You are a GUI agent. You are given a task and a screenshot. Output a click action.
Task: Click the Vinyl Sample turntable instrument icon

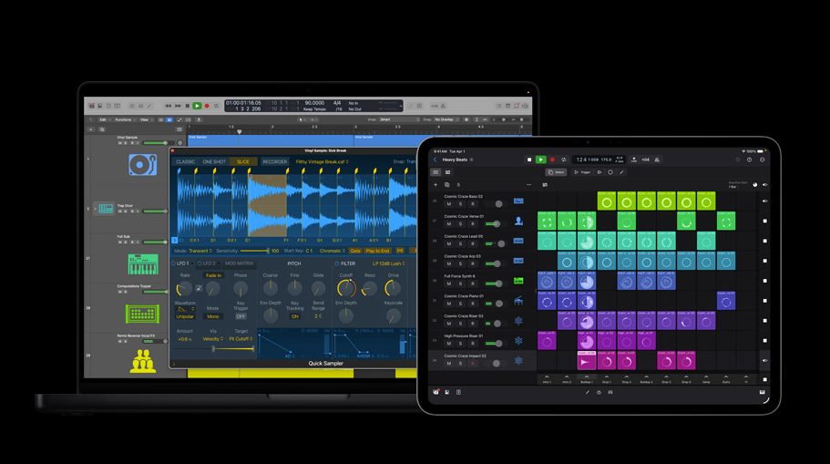pos(142,165)
